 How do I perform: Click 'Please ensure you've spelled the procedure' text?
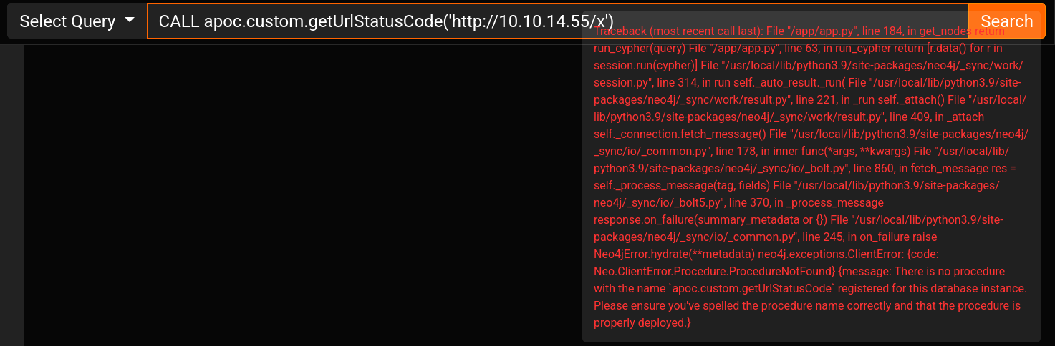tap(706, 305)
